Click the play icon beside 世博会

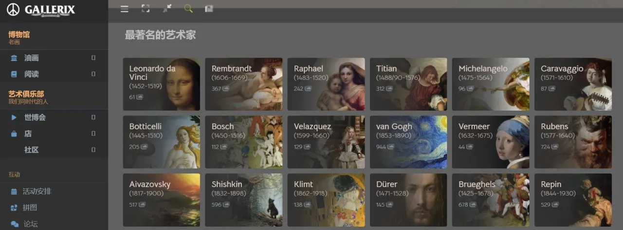click(x=14, y=117)
